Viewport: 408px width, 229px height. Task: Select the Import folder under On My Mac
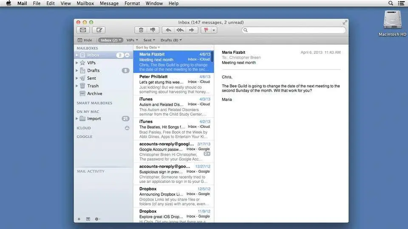[103, 119]
